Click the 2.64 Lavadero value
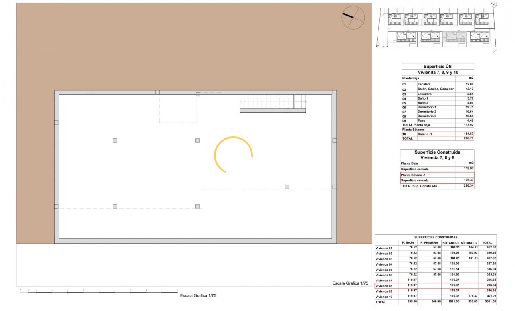This screenshot has height=311, width=515. point(470,94)
